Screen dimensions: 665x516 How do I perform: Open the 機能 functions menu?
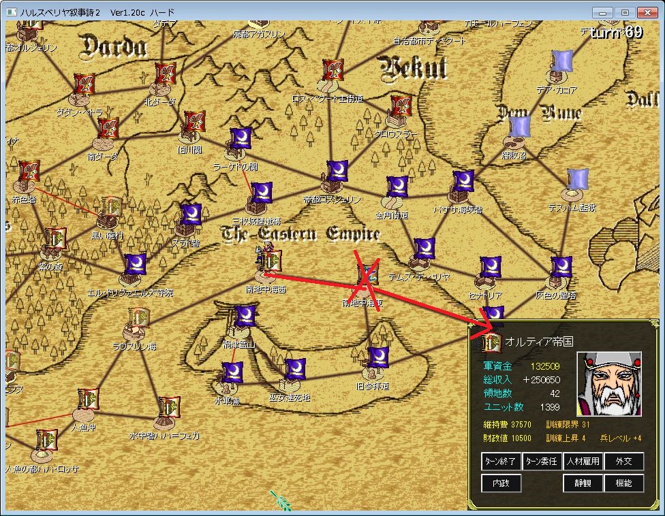click(624, 483)
